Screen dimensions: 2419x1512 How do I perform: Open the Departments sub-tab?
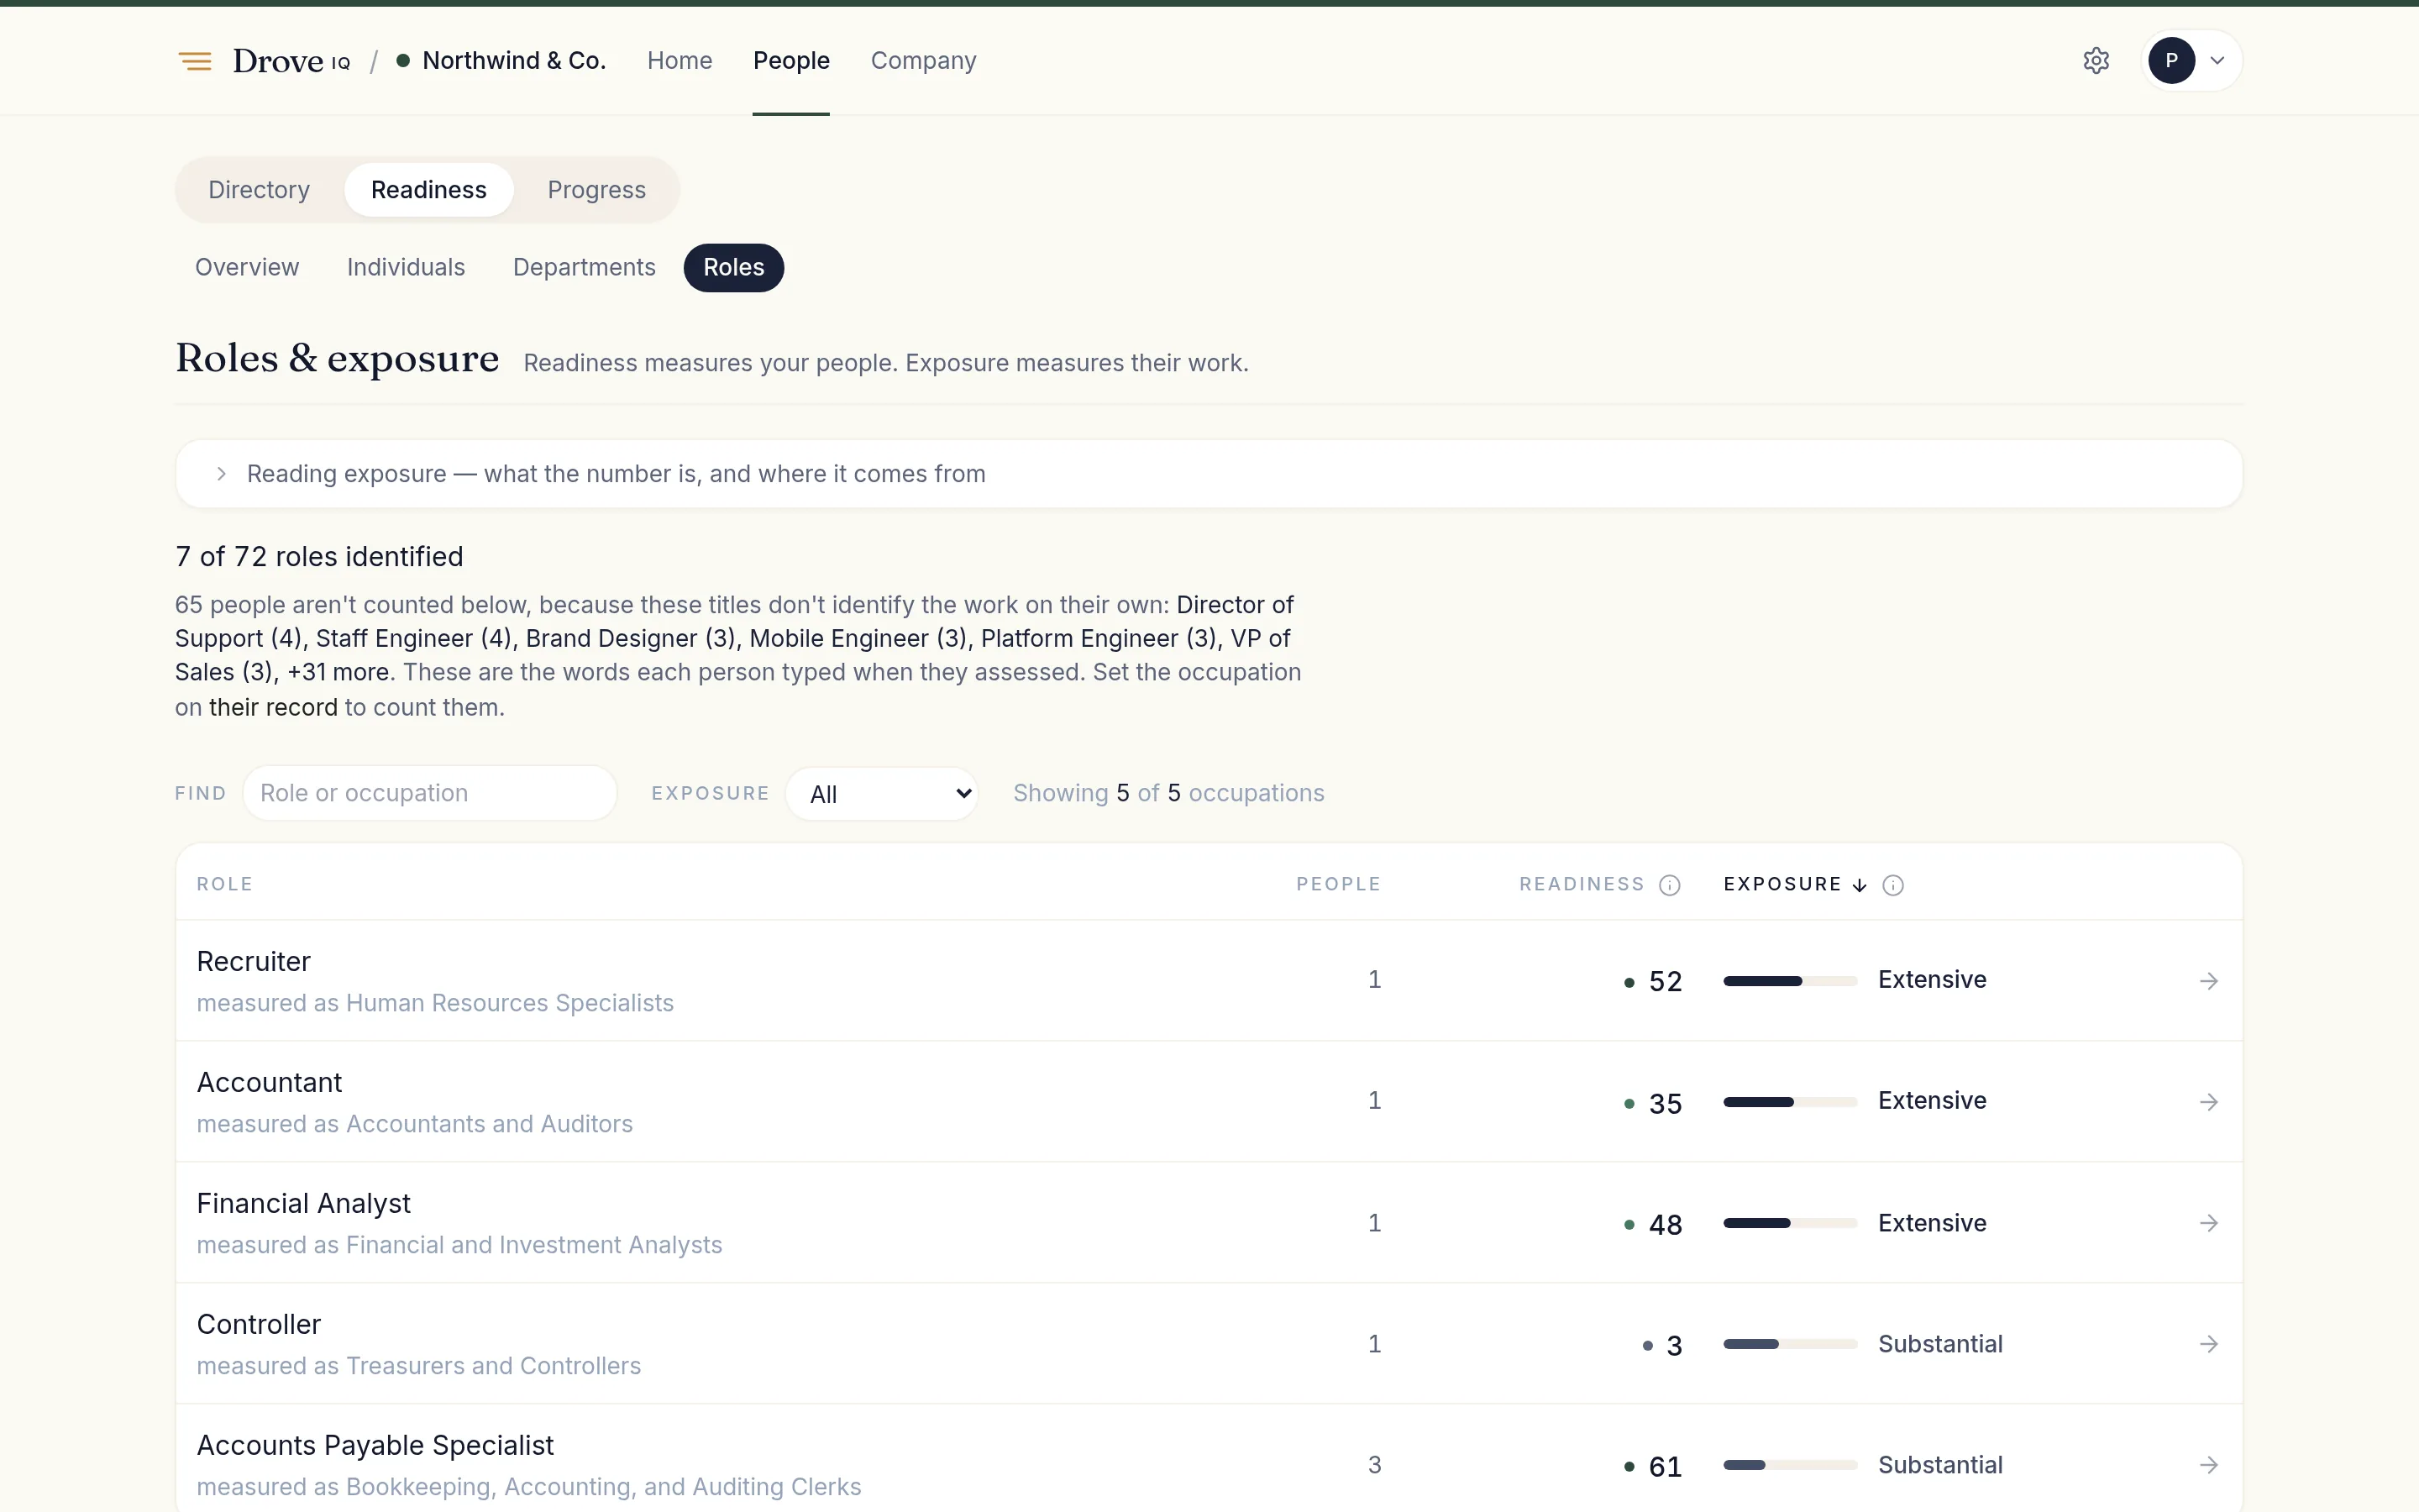tap(584, 268)
